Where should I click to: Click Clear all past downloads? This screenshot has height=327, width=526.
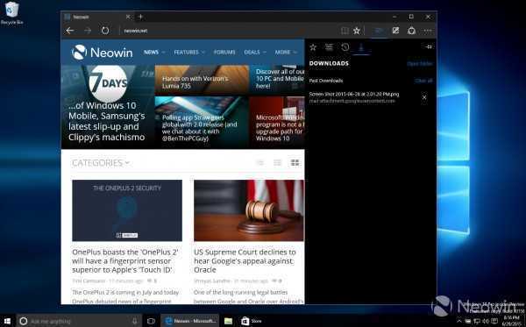coord(423,81)
